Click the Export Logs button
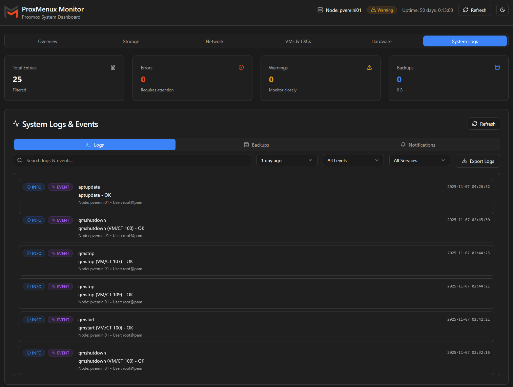 (478, 161)
